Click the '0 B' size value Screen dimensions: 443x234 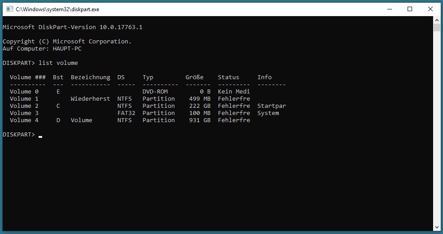(x=205, y=92)
